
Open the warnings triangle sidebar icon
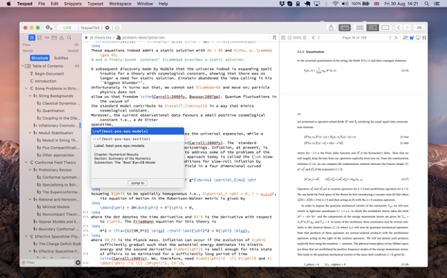[62, 38]
